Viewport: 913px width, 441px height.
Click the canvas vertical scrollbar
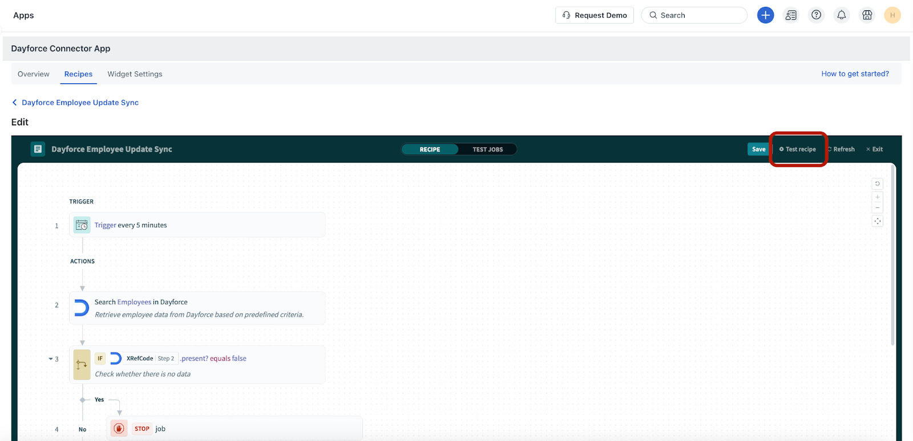click(892, 256)
